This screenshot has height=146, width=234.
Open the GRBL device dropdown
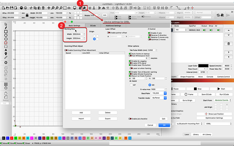(218, 124)
